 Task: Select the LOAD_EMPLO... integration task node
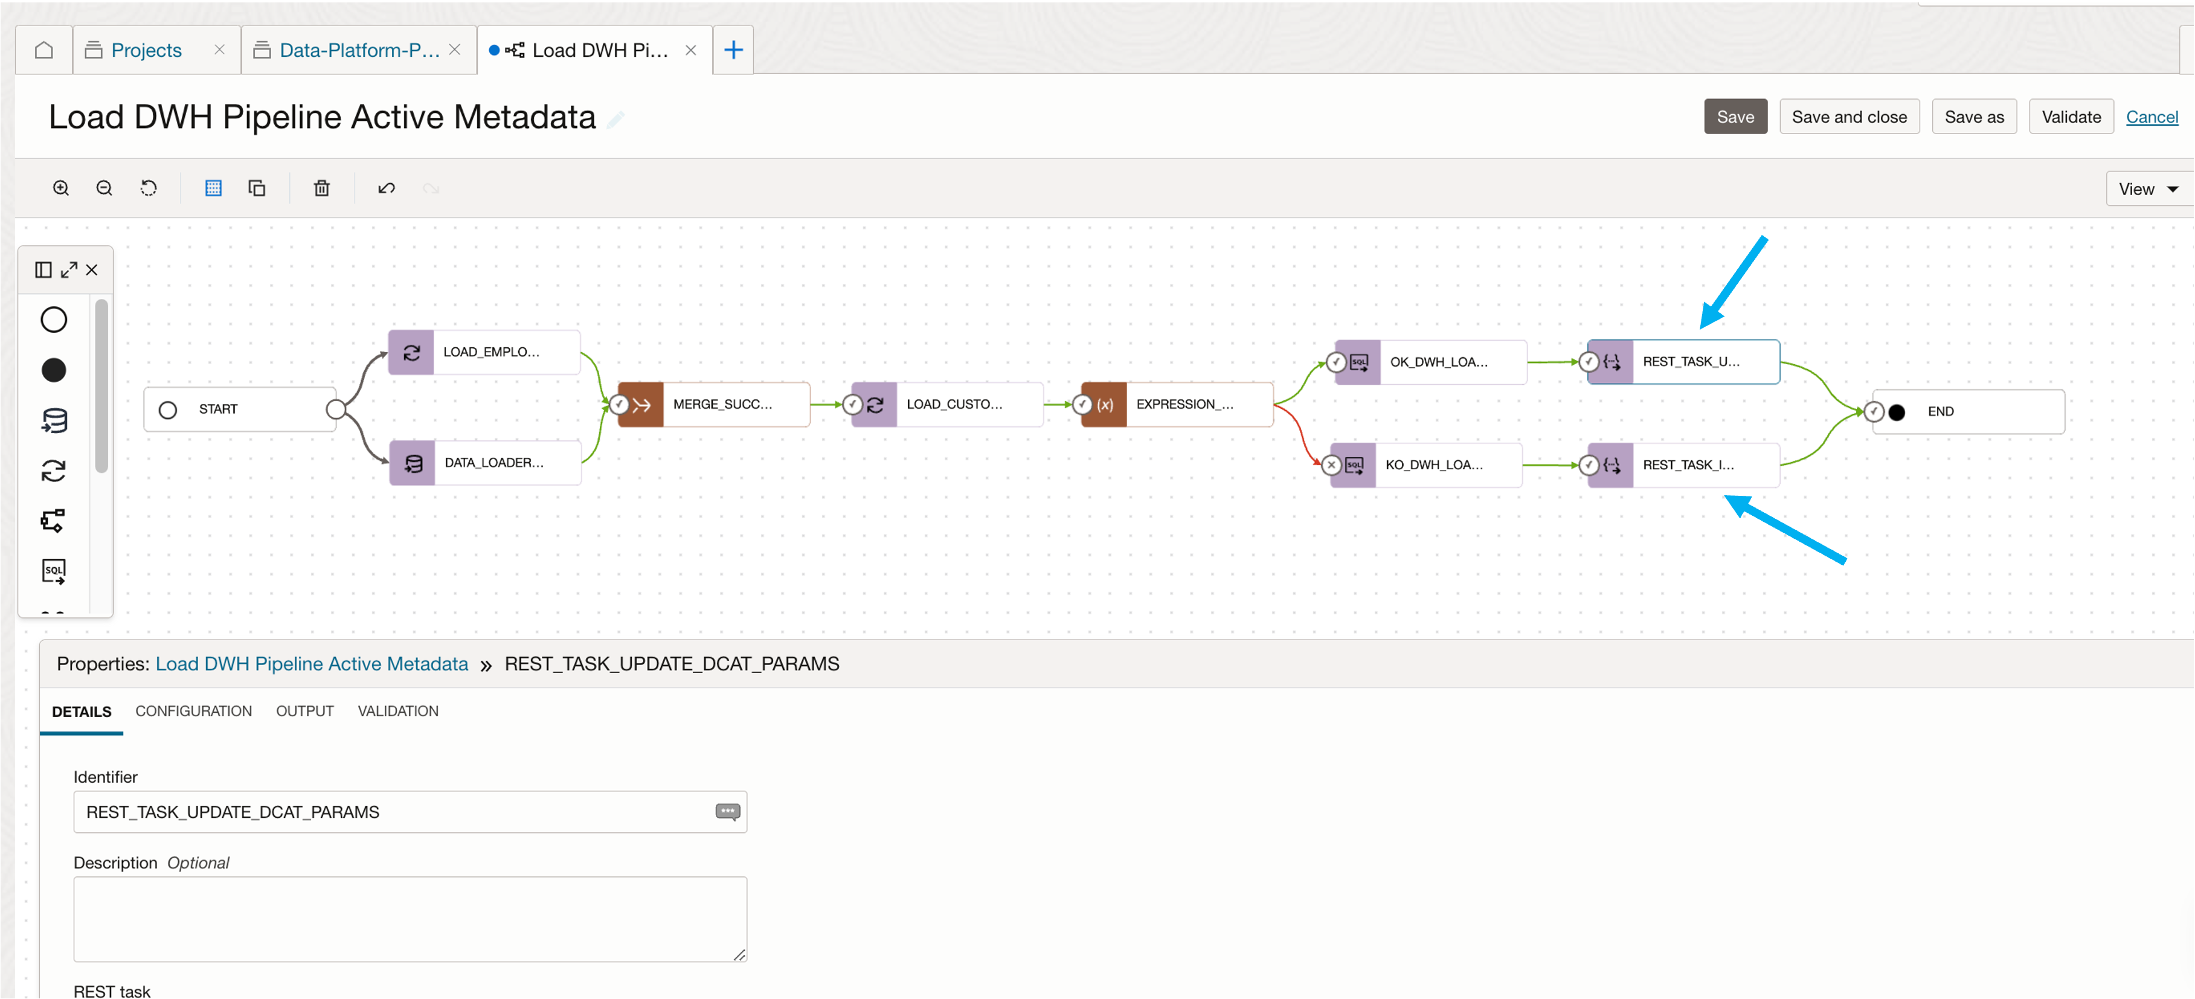point(484,352)
